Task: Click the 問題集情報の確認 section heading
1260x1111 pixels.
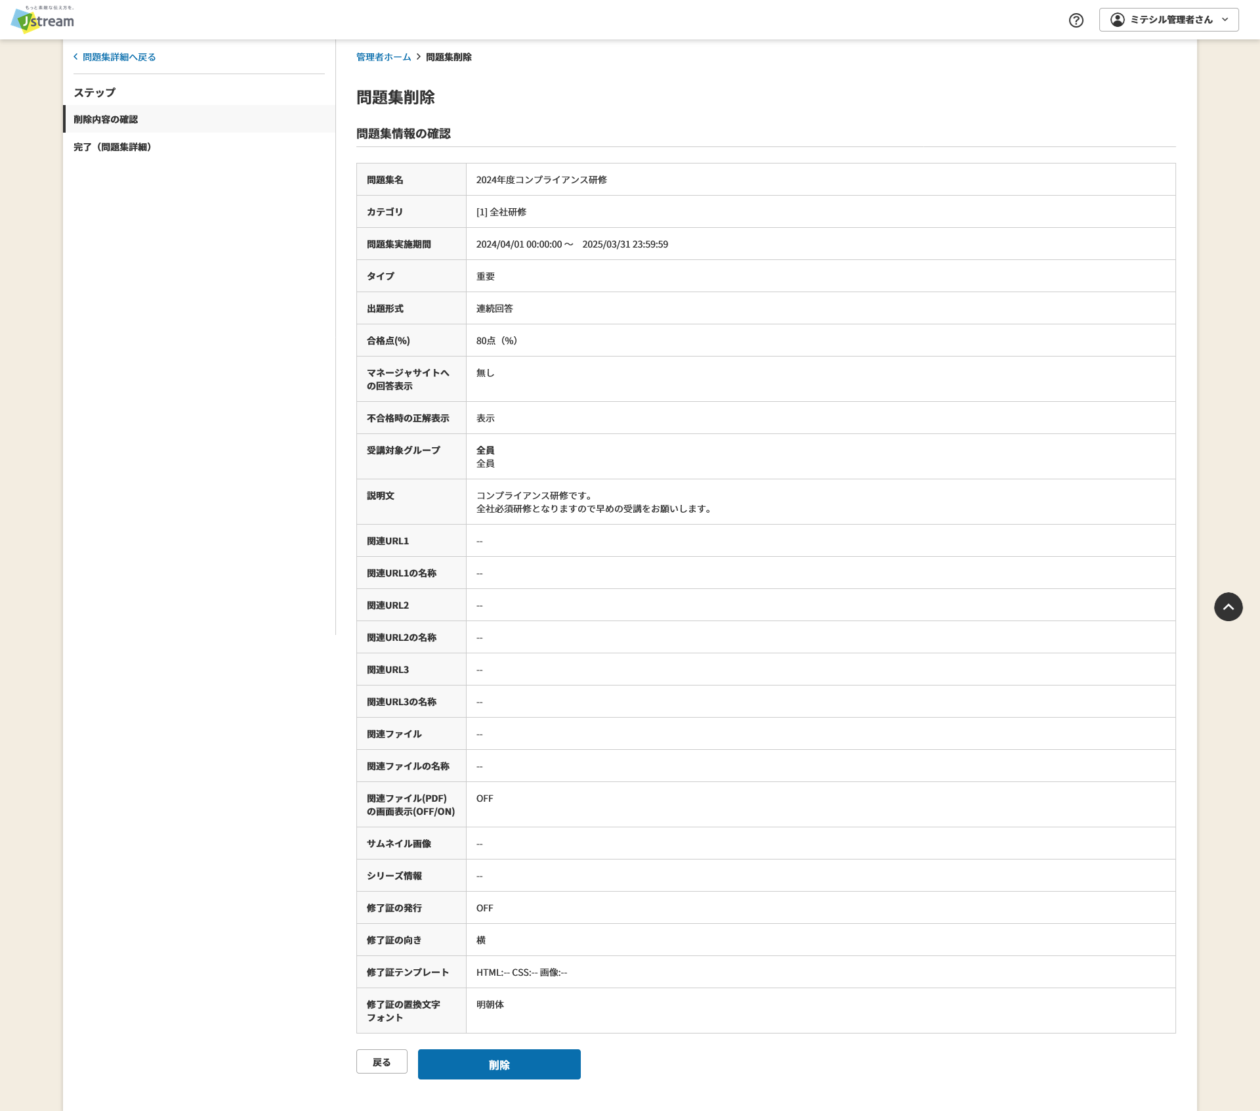Action: (x=404, y=134)
